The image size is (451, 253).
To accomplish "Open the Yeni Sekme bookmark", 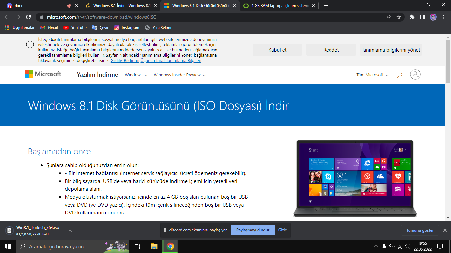I will pyautogui.click(x=159, y=28).
